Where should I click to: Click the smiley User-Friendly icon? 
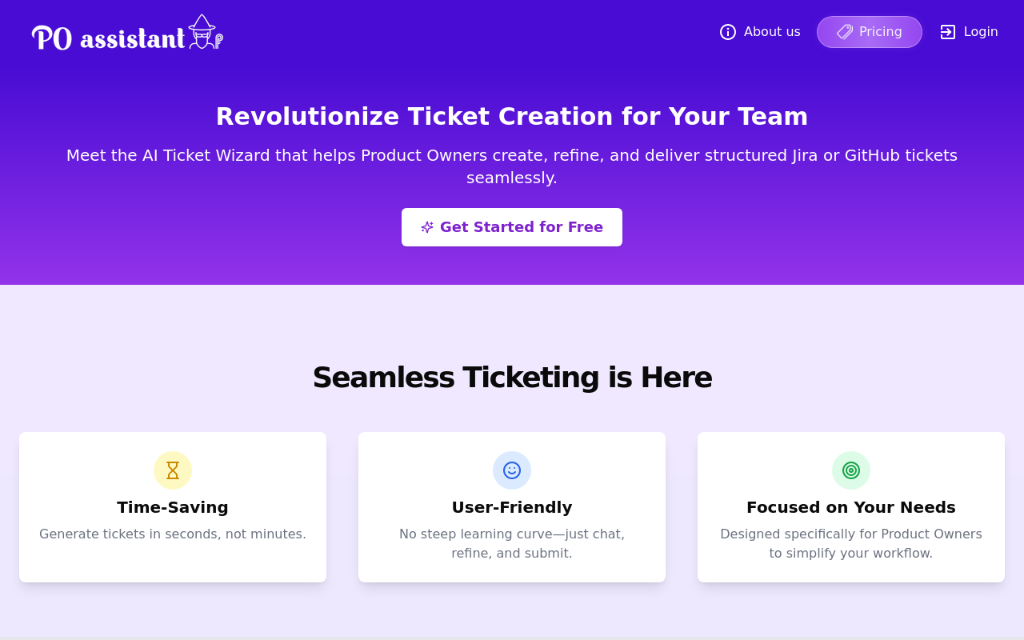pyautogui.click(x=512, y=470)
